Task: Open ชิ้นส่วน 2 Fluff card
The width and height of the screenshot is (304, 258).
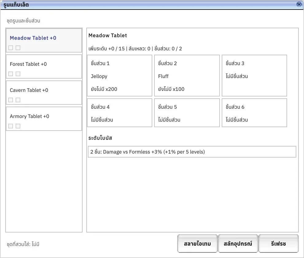Action: (187, 76)
